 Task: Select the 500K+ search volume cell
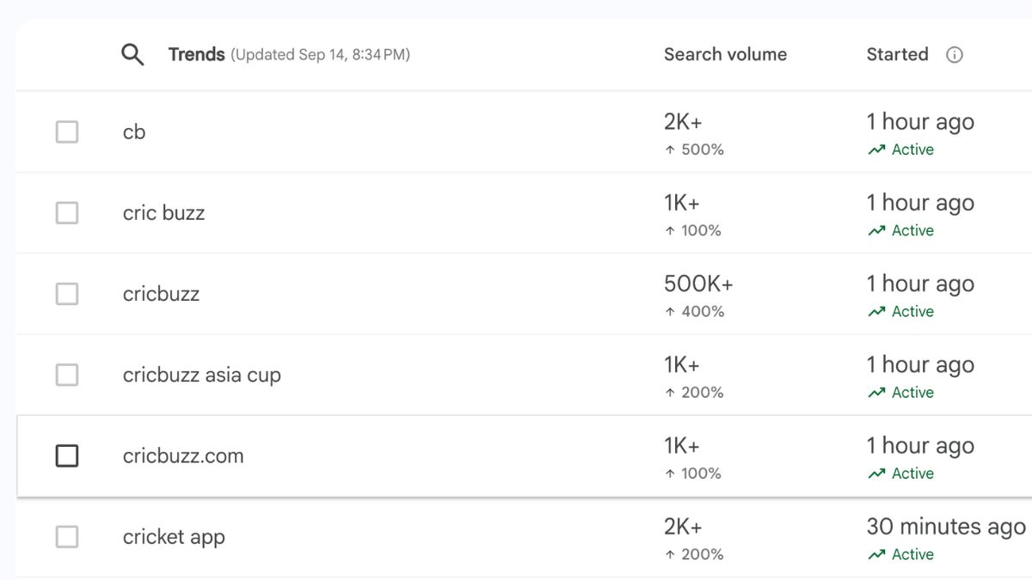[x=698, y=284]
